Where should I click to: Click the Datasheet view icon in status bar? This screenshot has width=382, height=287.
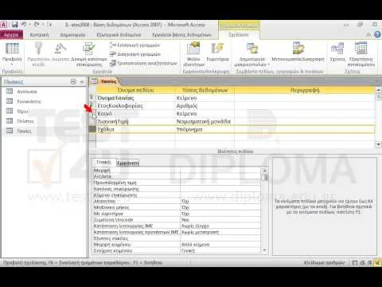tap(355, 263)
